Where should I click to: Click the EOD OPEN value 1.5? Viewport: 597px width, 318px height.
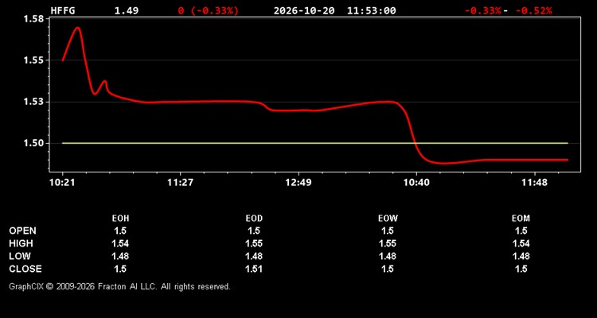click(254, 231)
